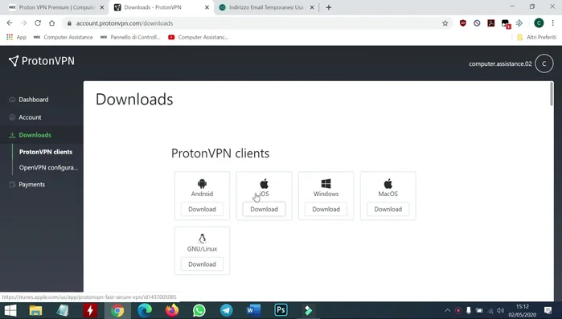This screenshot has width=562, height=319.
Task: Download the Windows client
Action: point(326,209)
